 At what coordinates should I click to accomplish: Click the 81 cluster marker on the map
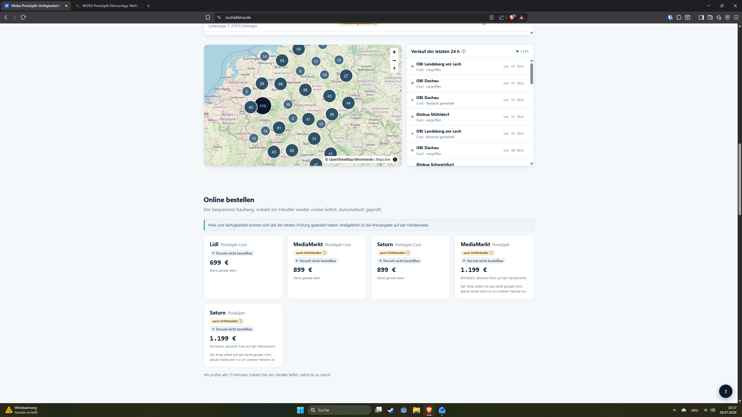click(x=279, y=128)
